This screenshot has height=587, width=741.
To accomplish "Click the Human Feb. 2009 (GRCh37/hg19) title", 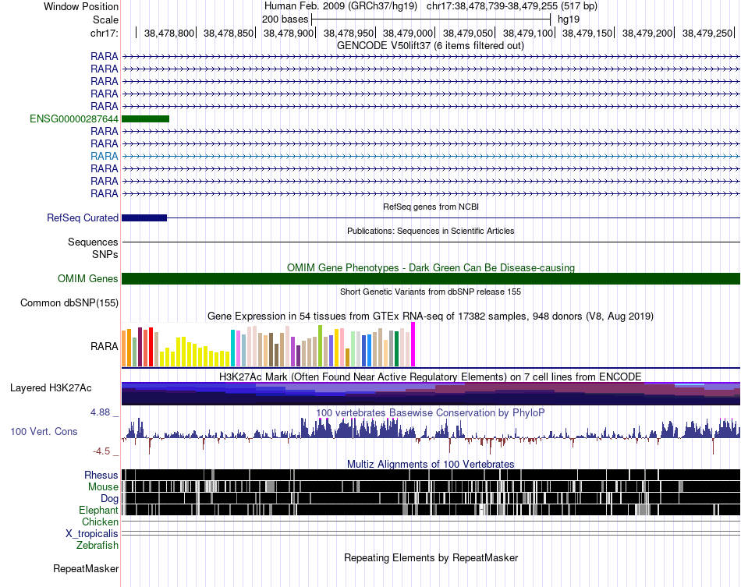I will (341, 6).
